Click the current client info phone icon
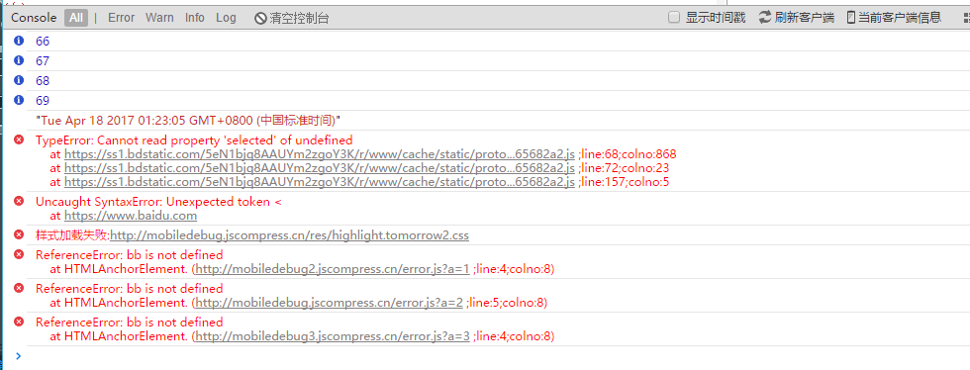 [x=850, y=18]
